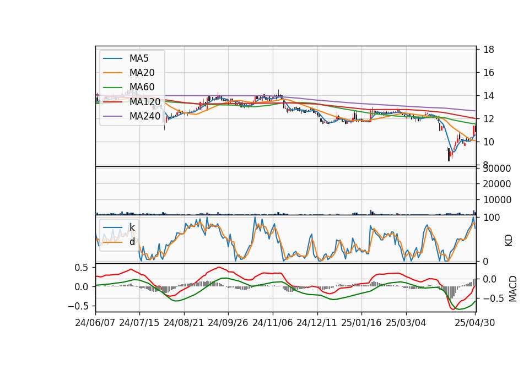
Task: Click the 'k' legend entry in KD panel
Action: [132, 227]
